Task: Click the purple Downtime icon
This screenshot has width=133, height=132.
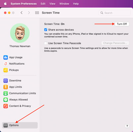Action: (x=6, y=81)
